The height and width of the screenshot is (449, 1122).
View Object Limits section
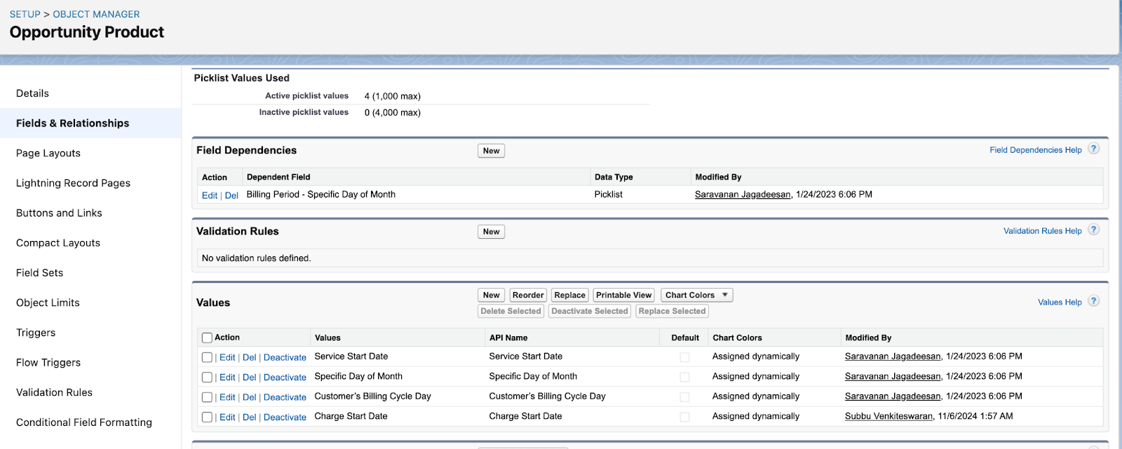click(x=48, y=303)
